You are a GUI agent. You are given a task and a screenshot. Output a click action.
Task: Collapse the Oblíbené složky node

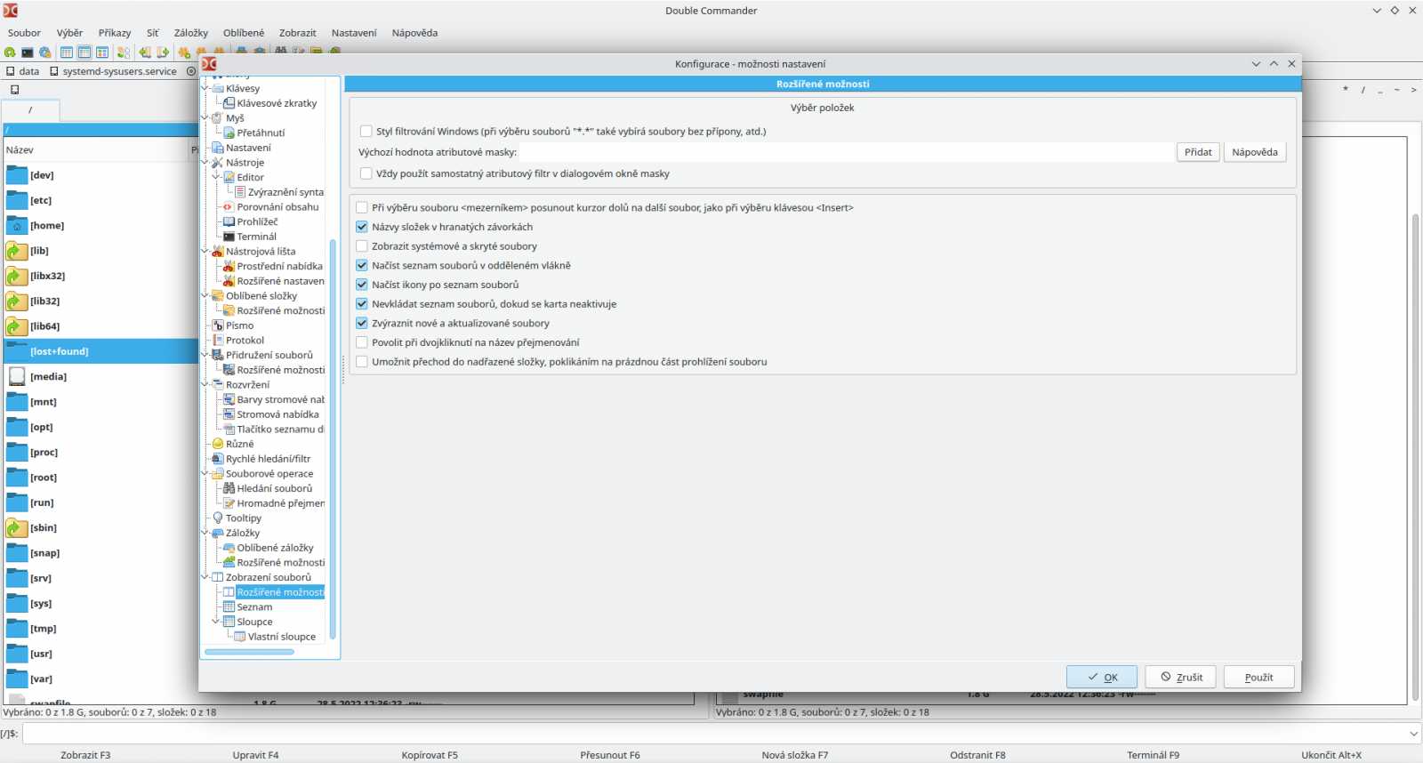[205, 295]
